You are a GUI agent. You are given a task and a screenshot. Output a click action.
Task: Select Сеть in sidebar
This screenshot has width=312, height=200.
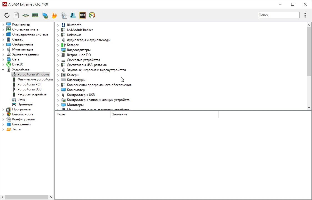pyautogui.click(x=16, y=59)
